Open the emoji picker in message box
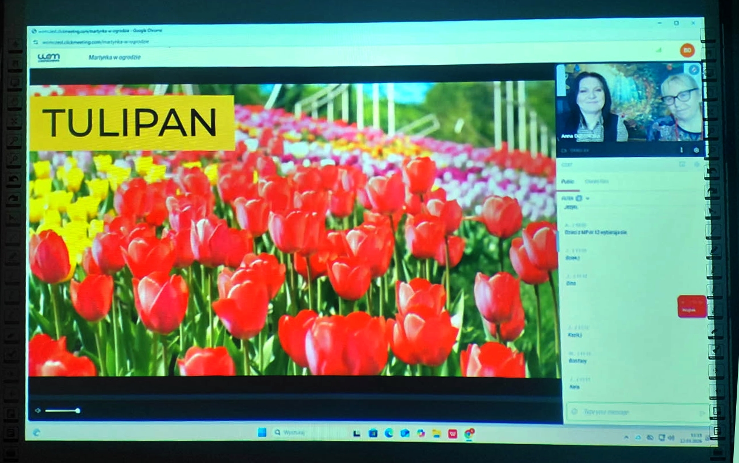Viewport: 739px width, 463px height. tap(574, 412)
